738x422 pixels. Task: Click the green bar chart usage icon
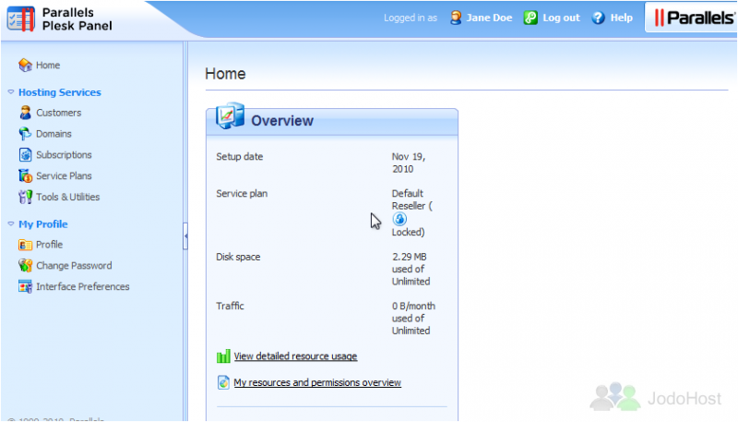point(223,356)
